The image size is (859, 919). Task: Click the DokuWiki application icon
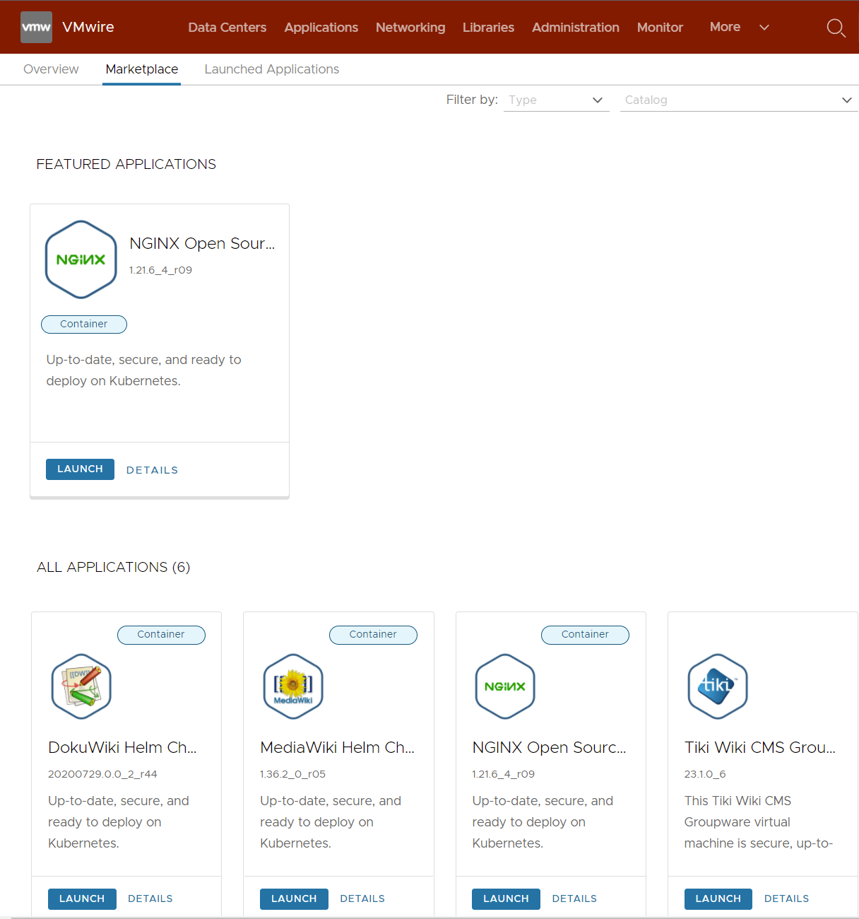pos(81,686)
